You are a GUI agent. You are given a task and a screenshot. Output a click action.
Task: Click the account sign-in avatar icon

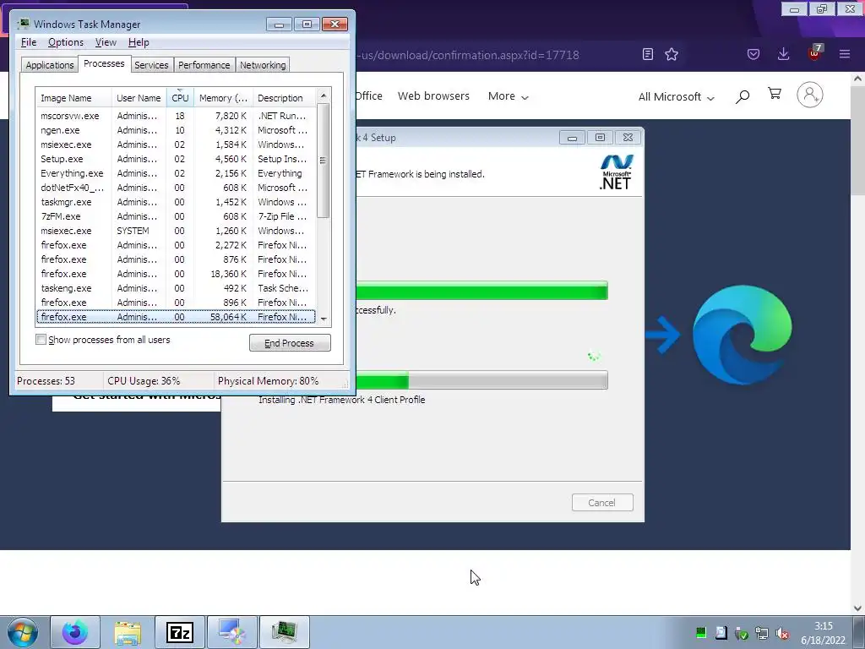coord(810,95)
